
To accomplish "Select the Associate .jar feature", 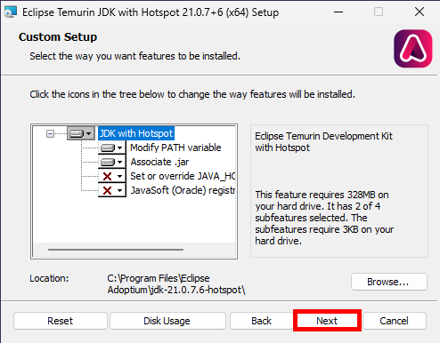I will pos(159,162).
